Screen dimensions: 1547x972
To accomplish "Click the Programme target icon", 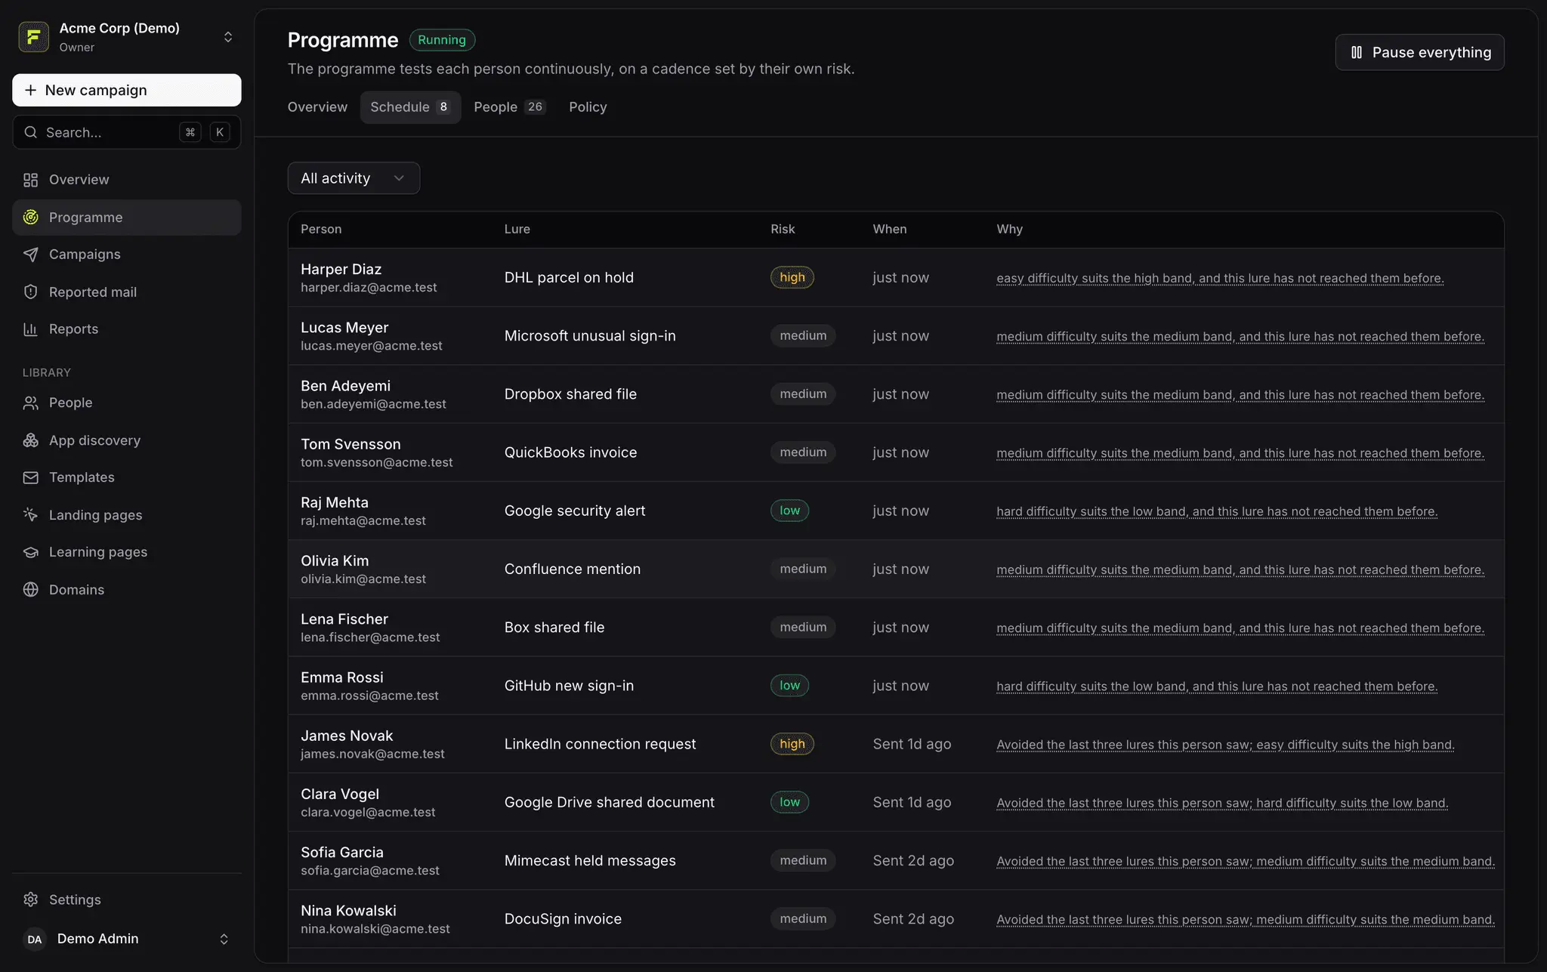I will pyautogui.click(x=31, y=218).
